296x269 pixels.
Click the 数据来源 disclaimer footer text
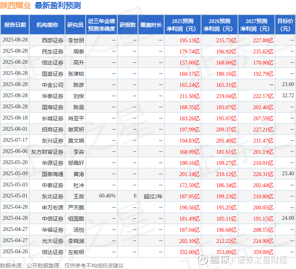click(62, 266)
